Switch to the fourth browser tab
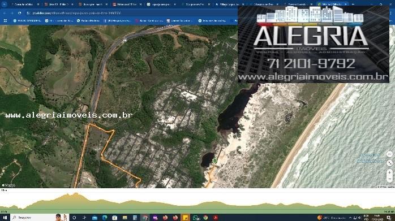395x221 pixels. pyautogui.click(x=126, y=5)
